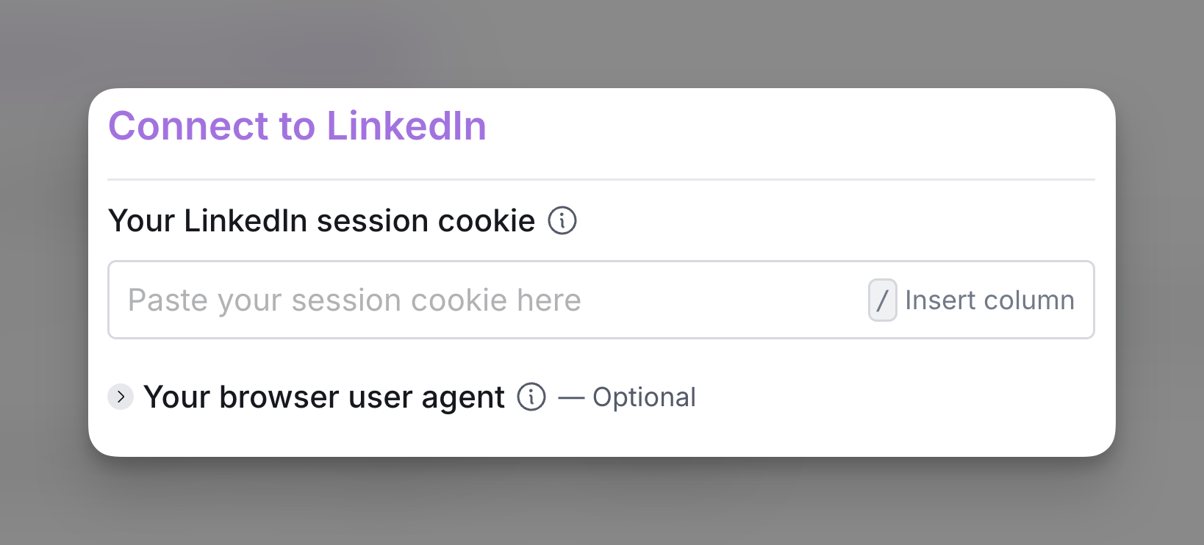Click the info icon next to browser user agent
Viewport: 1204px width, 545px height.
click(x=531, y=397)
